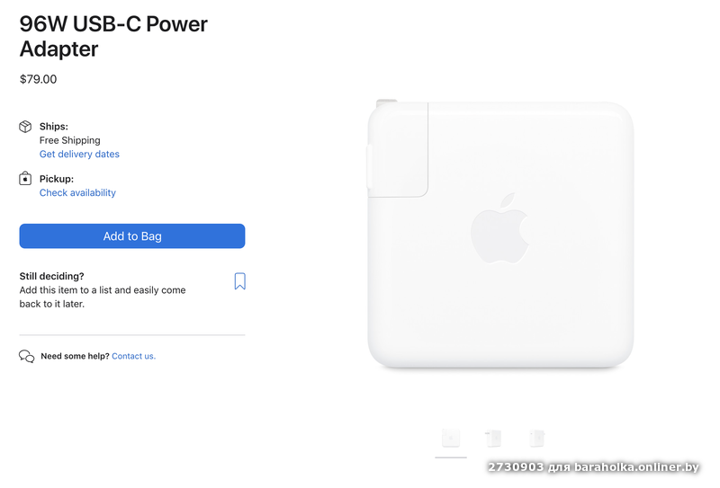Open the Get delivery dates link
Image resolution: width=720 pixels, height=488 pixels.
tap(79, 154)
